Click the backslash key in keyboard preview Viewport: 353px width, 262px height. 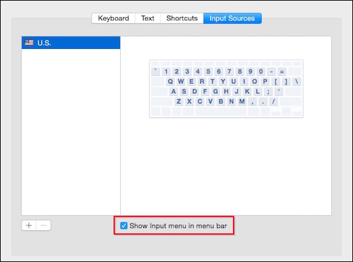297,81
